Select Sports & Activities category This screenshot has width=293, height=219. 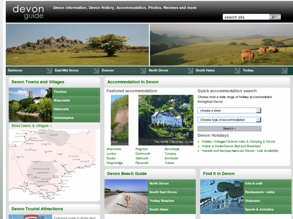click(x=268, y=210)
